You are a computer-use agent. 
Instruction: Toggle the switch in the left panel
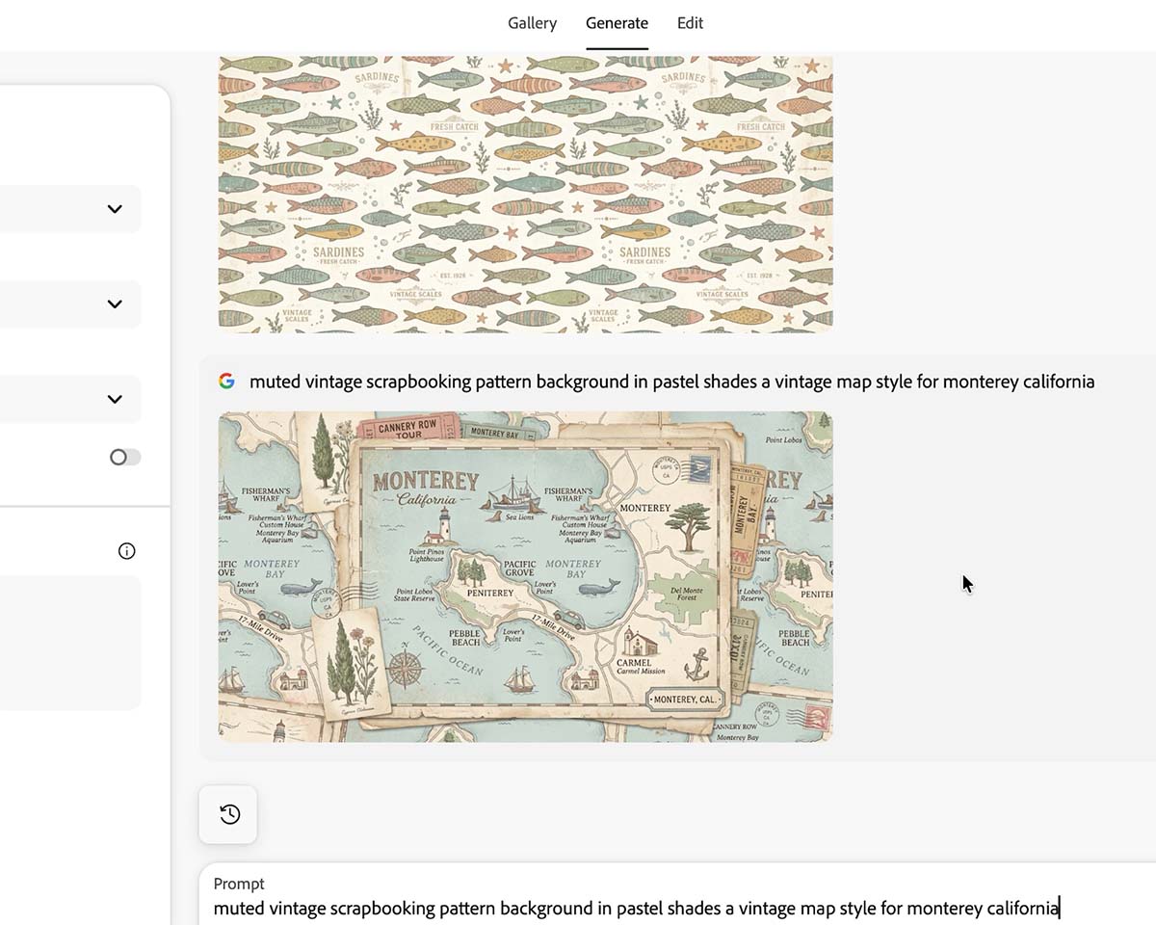125,457
